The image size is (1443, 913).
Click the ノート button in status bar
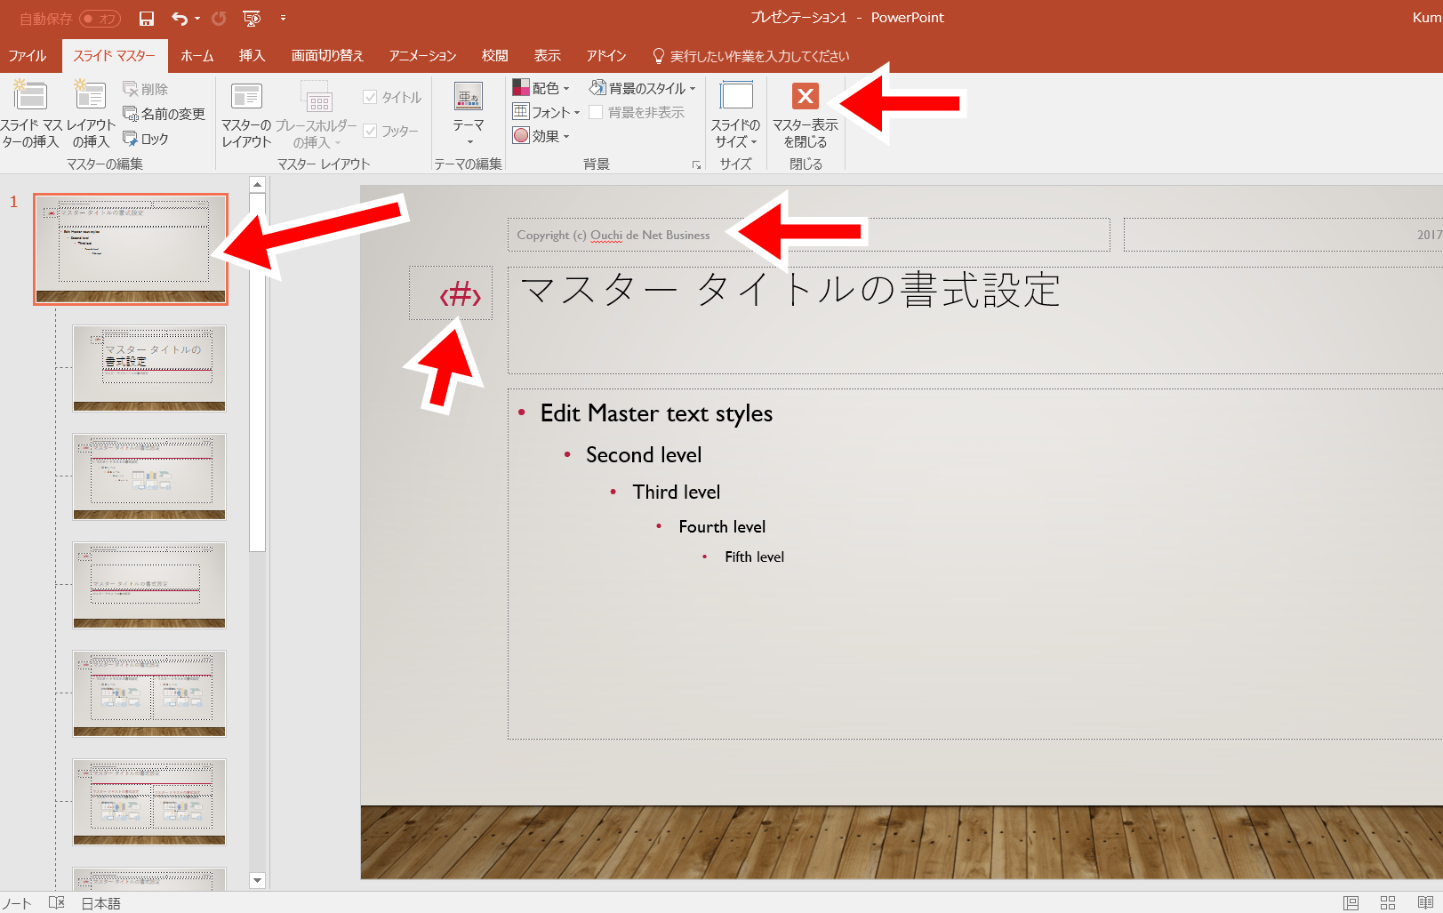17,903
